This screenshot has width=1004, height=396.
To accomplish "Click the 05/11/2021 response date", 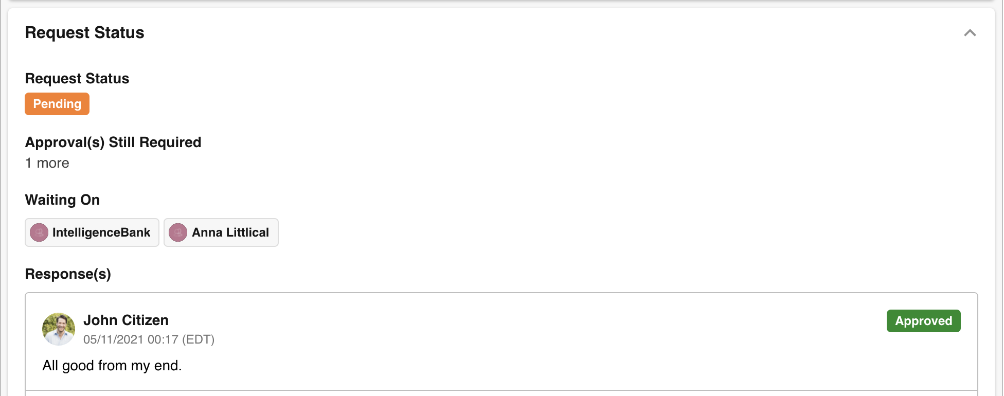I will pos(113,339).
